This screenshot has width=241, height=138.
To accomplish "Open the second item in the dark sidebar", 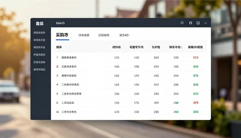I will (x=39, y=40).
